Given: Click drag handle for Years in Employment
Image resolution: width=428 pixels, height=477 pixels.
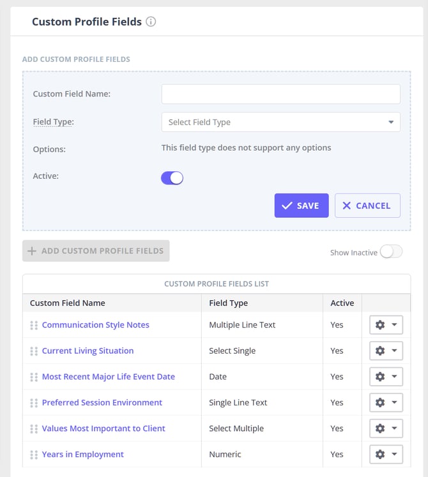Looking at the screenshot, I should pyautogui.click(x=34, y=455).
